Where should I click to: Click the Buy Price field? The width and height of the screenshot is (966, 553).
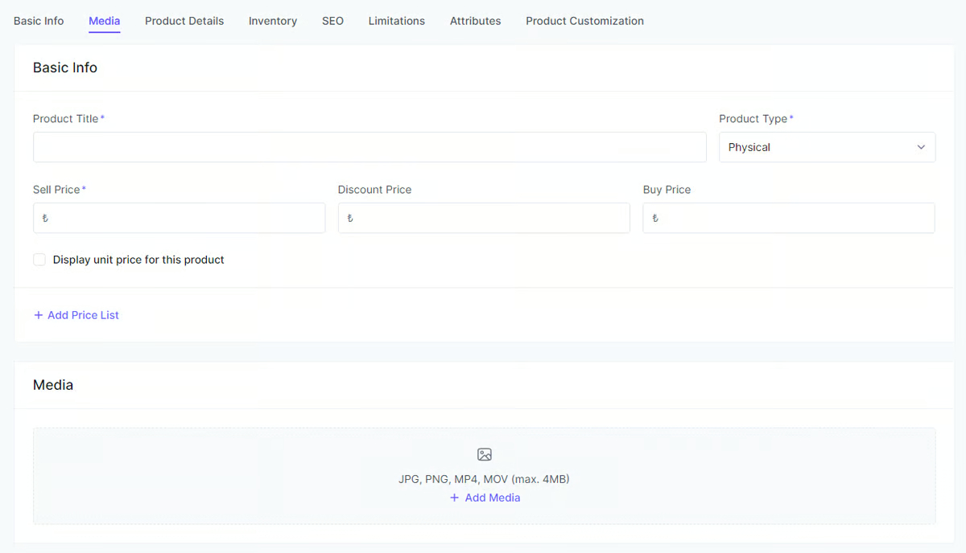tap(789, 218)
